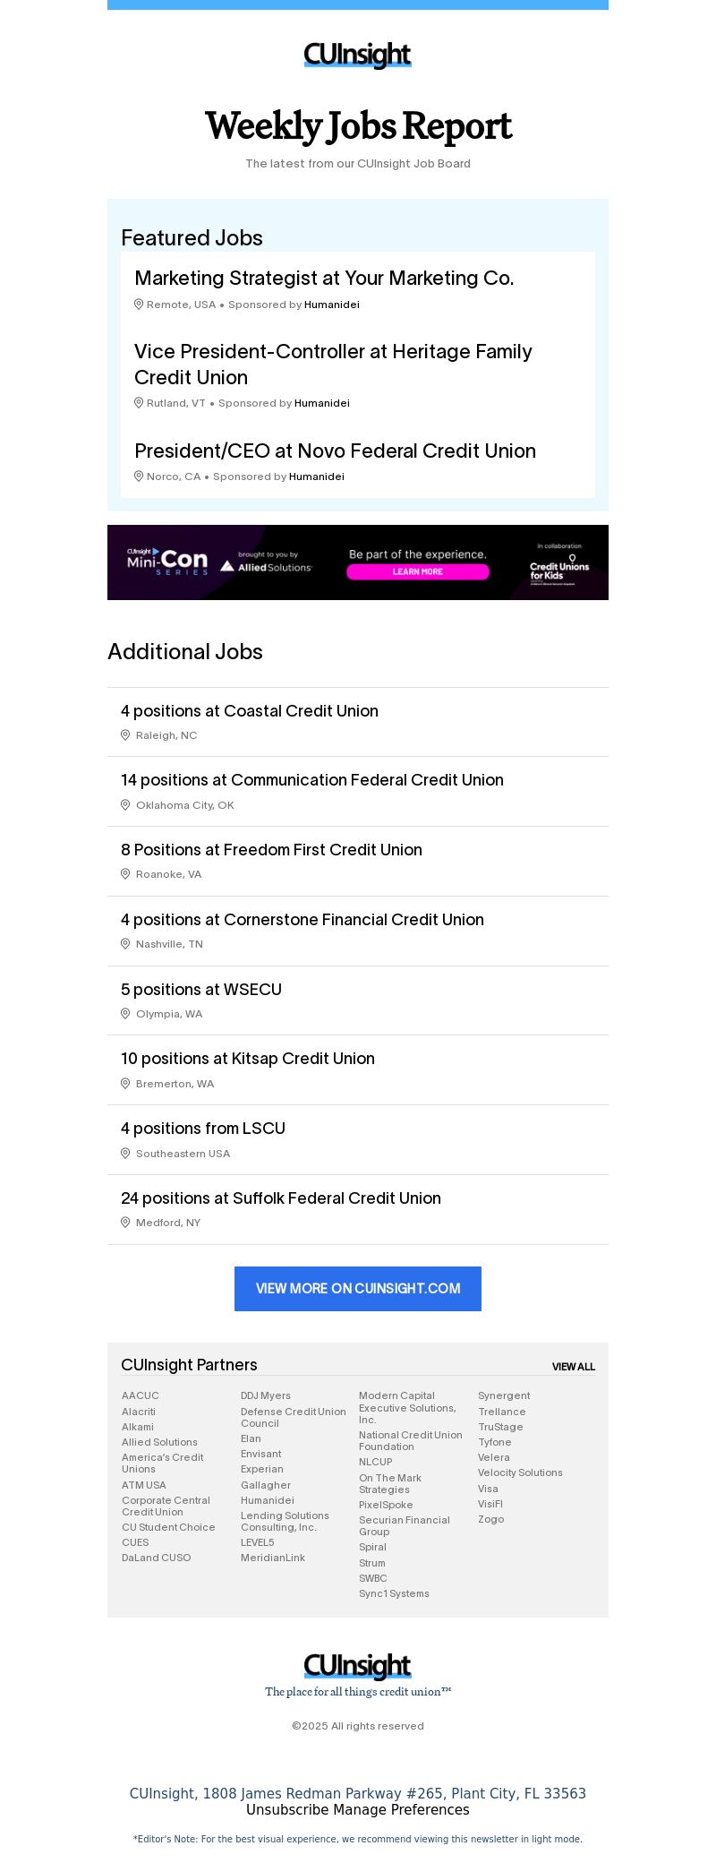Screen dimensions: 716x1863
Task: Click the View More on CUInsight.com button
Action: [x=358, y=1289]
